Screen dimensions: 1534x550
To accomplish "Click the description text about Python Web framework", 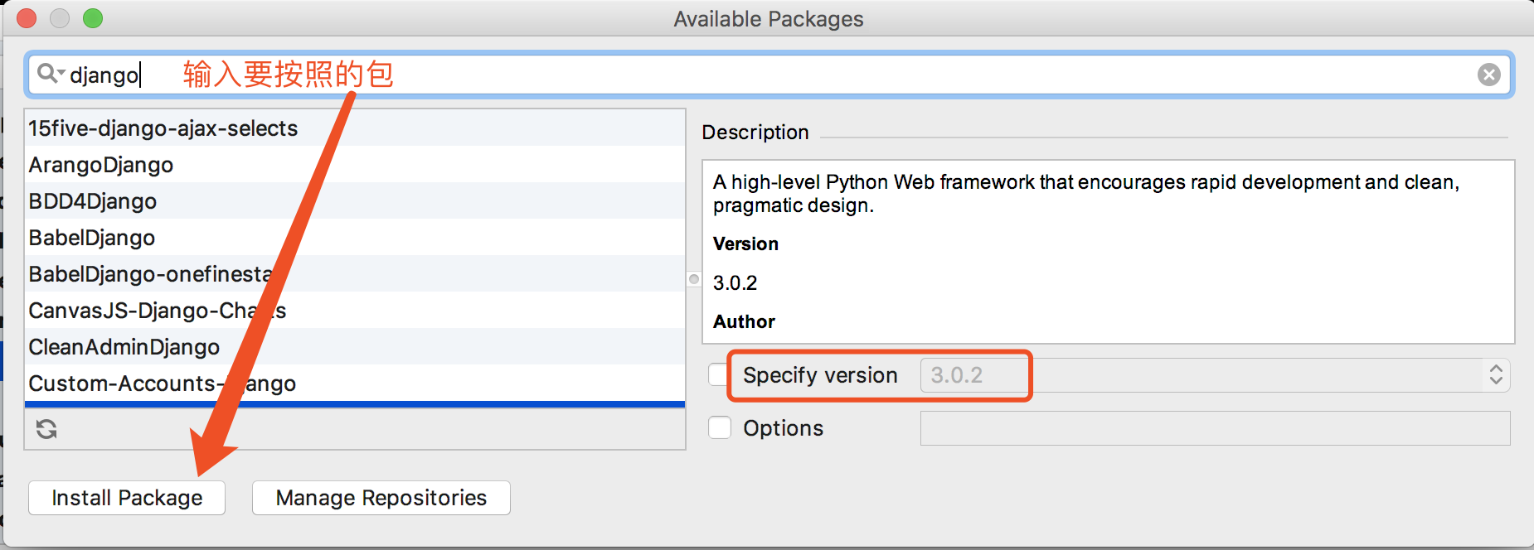I will [x=1086, y=194].
